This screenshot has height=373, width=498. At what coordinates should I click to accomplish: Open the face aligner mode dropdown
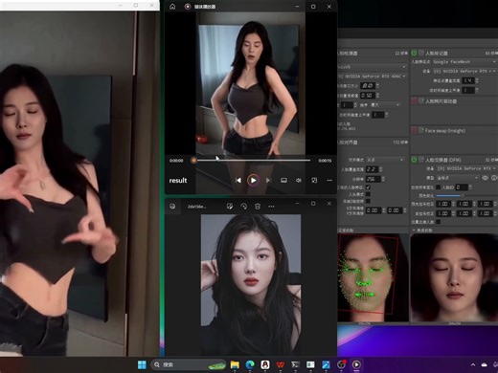(x=385, y=160)
